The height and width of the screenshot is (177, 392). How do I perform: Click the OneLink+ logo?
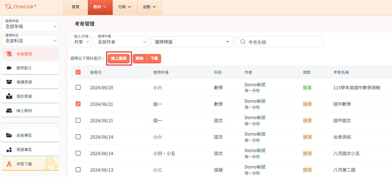pos(21,6)
